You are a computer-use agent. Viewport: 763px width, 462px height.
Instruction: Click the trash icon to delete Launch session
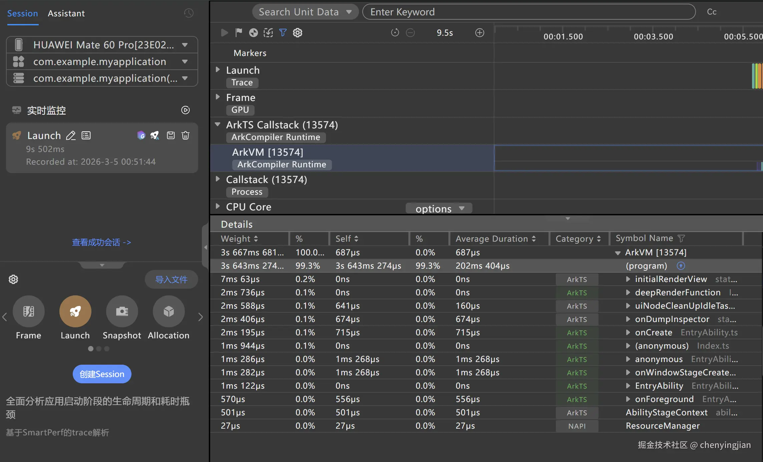click(185, 135)
